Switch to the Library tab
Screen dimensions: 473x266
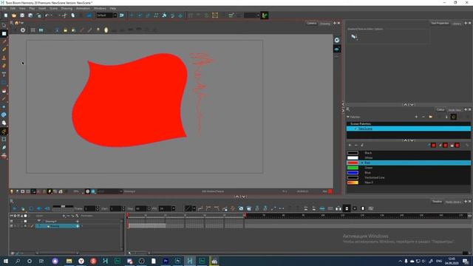(x=457, y=24)
